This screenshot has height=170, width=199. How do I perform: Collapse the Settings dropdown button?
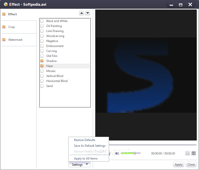tap(79, 164)
